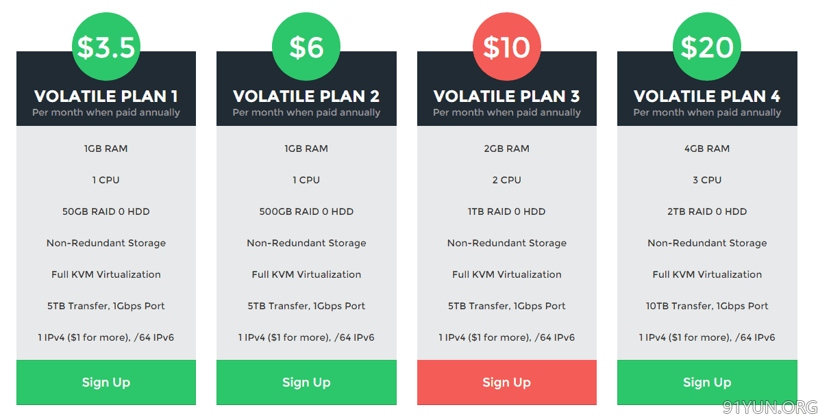Image resolution: width=818 pixels, height=416 pixels.
Task: Click the 2 CPU feature line
Action: [x=506, y=180]
